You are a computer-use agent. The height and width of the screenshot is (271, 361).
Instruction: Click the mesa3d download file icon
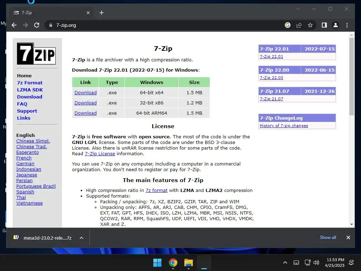[16, 237]
